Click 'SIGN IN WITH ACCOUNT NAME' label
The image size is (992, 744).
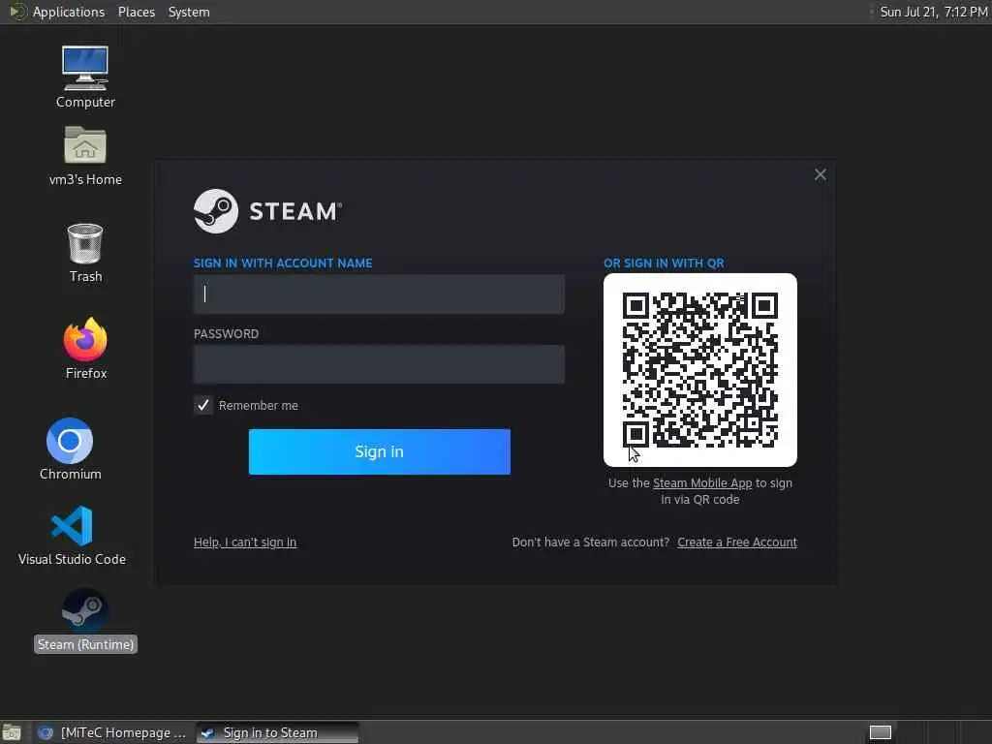point(283,263)
